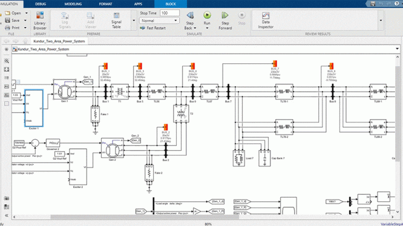Select the Fake 1 load block
Viewport: 403px width, 226px height.
pos(96,115)
